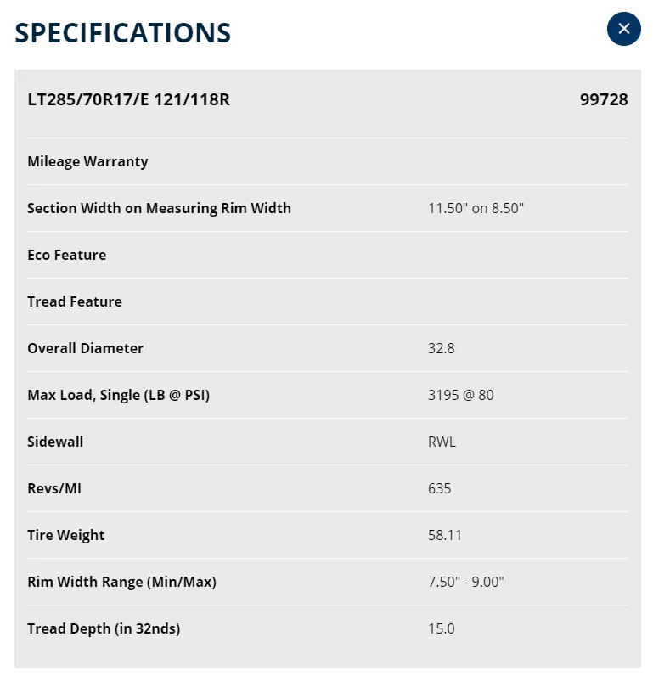Screen dimensions: 653x687
Task: Select the value 11.50" on 8.50"
Action: 476,208
